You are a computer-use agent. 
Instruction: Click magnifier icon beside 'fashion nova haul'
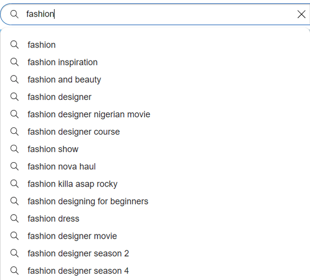pyautogui.click(x=15, y=167)
